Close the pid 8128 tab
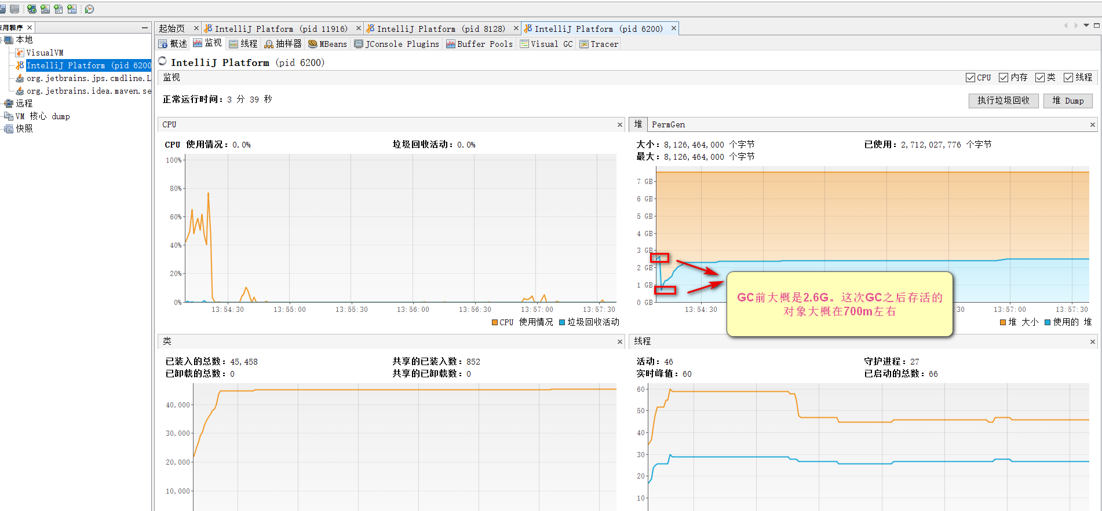The height and width of the screenshot is (511, 1102). (516, 28)
